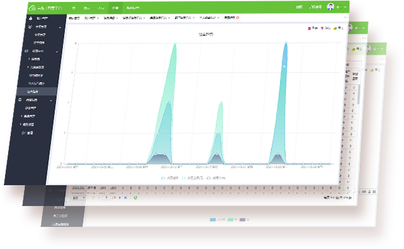Collapse the second sidebar group using its chevron
Viewport: 404px width, 249px height.
[57, 52]
